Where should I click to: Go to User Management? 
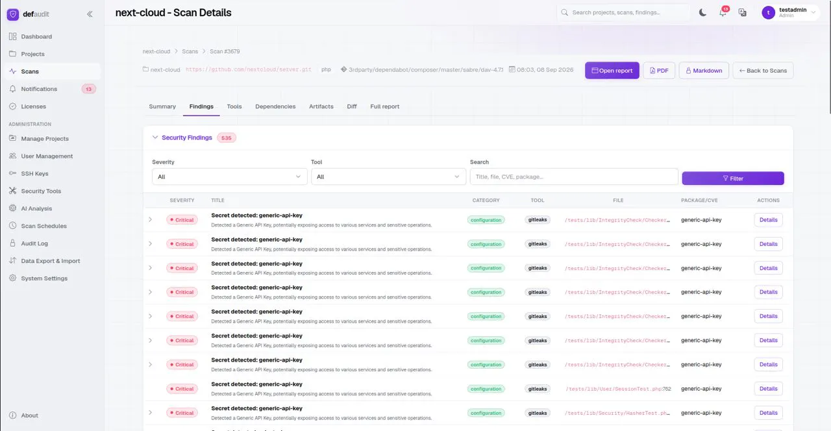pyautogui.click(x=52, y=156)
